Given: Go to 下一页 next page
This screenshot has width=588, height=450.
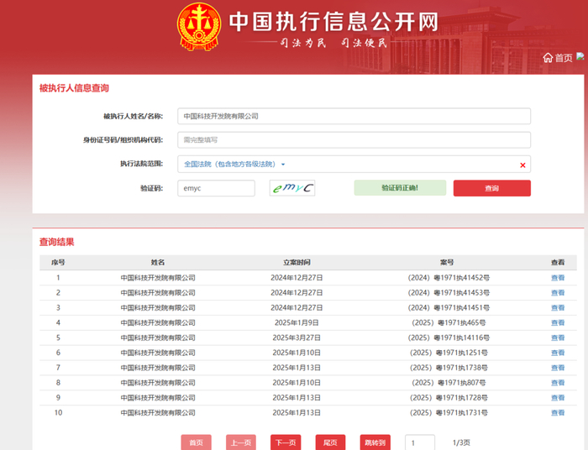Looking at the screenshot, I should click(286, 442).
